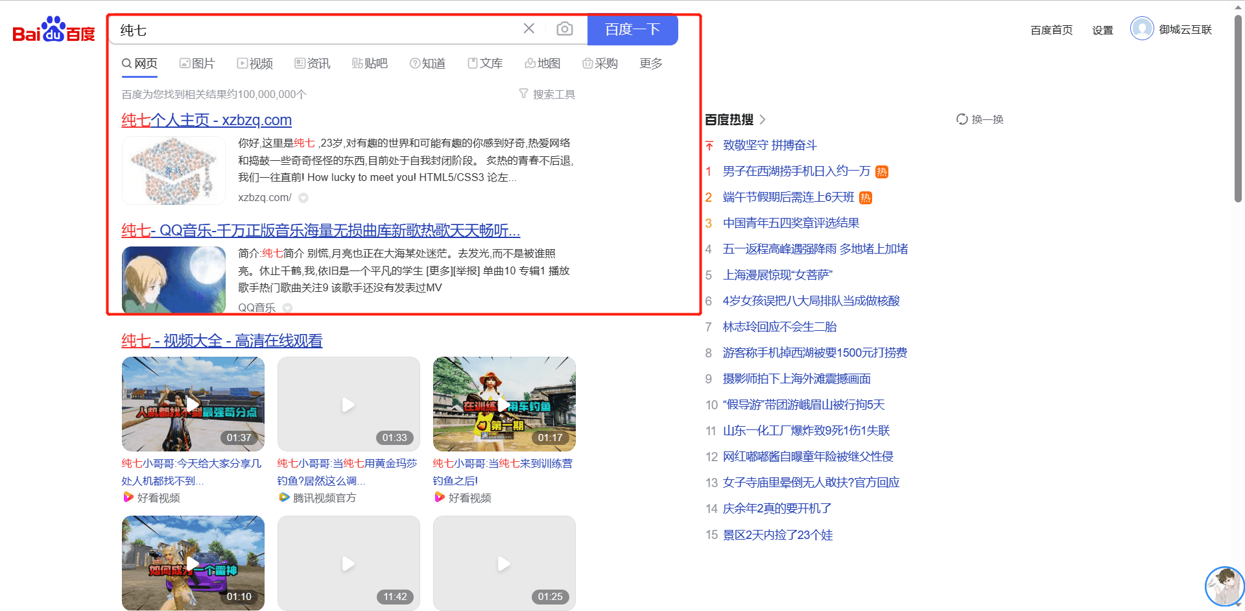The width and height of the screenshot is (1245, 611).
Task: Click the refresh icon next to 换一换
Action: (x=962, y=119)
